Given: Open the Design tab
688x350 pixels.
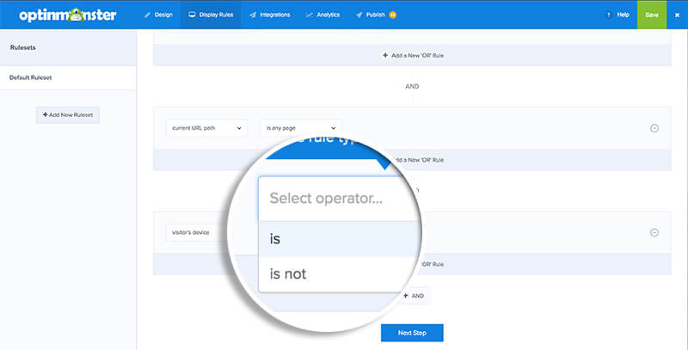Looking at the screenshot, I should 158,15.
